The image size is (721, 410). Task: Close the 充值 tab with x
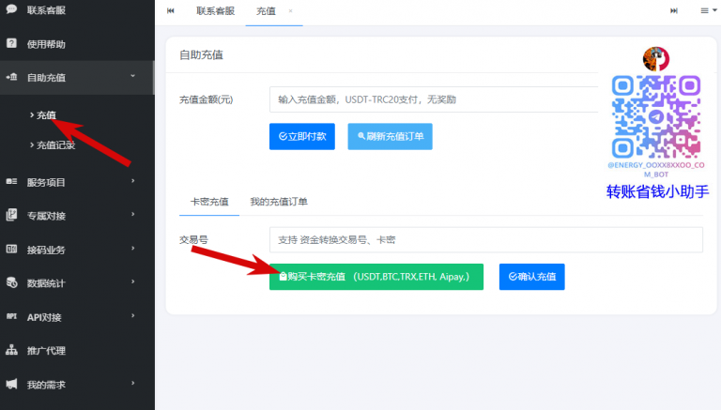tap(290, 11)
